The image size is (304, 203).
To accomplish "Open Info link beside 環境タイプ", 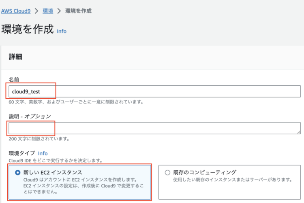I will tap(43, 153).
